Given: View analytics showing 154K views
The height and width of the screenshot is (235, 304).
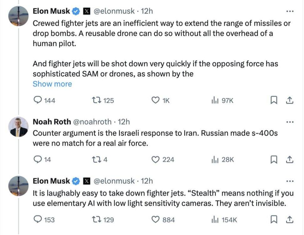Looking at the screenshot, I should click(x=215, y=220).
